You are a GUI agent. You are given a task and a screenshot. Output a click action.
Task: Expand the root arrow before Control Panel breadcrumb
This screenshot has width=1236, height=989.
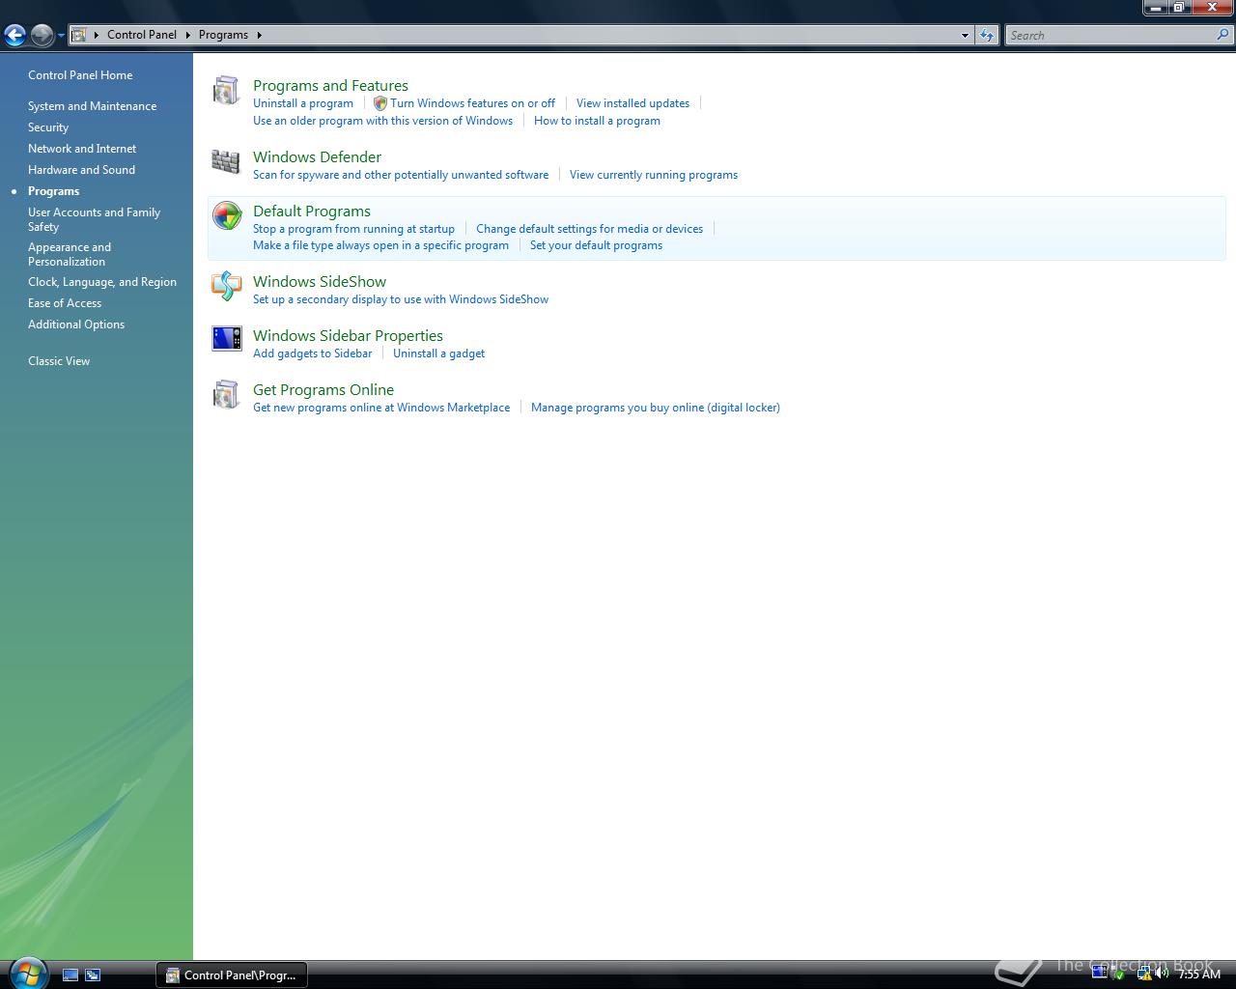[x=96, y=35]
